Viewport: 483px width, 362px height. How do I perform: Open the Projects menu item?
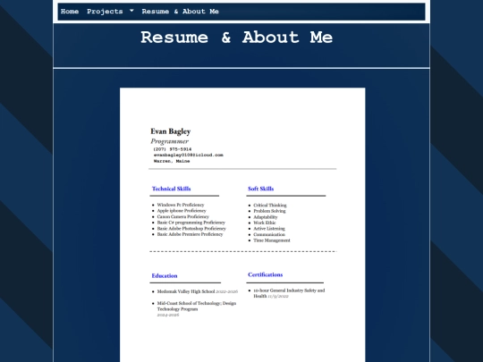(x=105, y=12)
